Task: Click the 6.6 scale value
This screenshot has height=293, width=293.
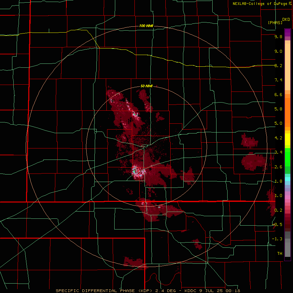Action: coord(278,94)
